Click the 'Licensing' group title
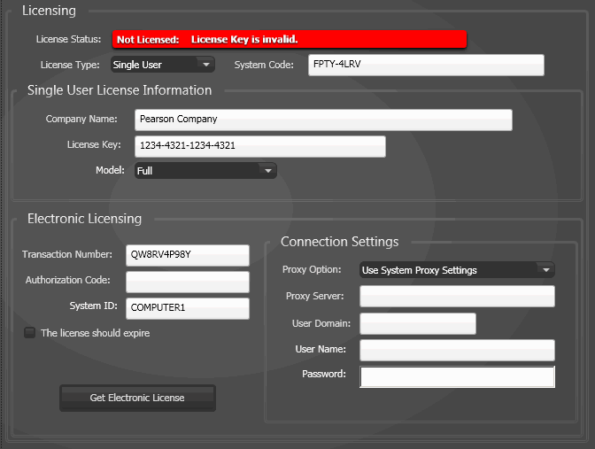Image resolution: width=595 pixels, height=449 pixels. coord(49,11)
